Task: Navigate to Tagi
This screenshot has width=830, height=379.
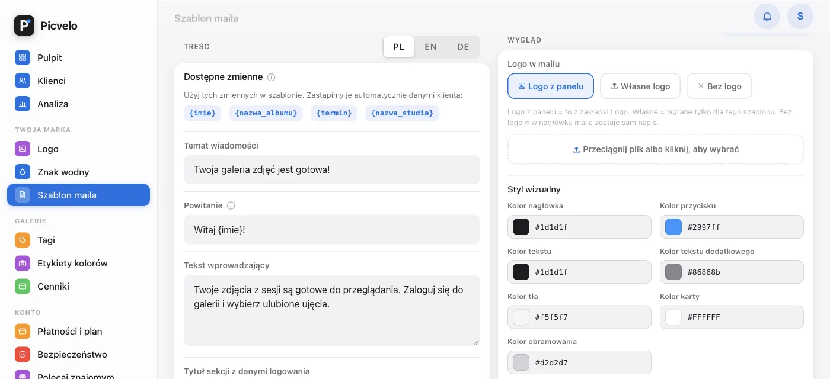Action: pyautogui.click(x=78, y=240)
